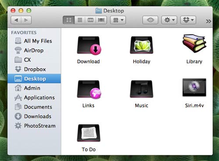Click the Download file name label
This screenshot has height=161, width=219.
(x=88, y=62)
